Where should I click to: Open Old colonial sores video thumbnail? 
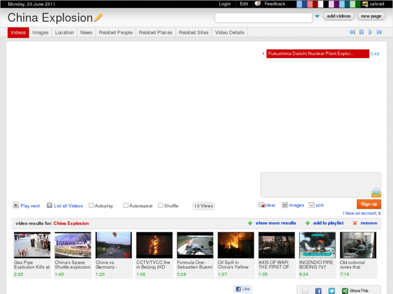coord(358,245)
